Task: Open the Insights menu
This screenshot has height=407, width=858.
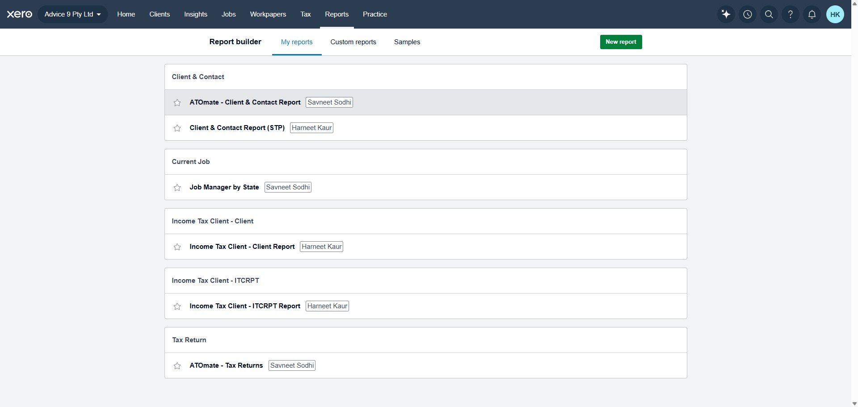Action: [196, 14]
